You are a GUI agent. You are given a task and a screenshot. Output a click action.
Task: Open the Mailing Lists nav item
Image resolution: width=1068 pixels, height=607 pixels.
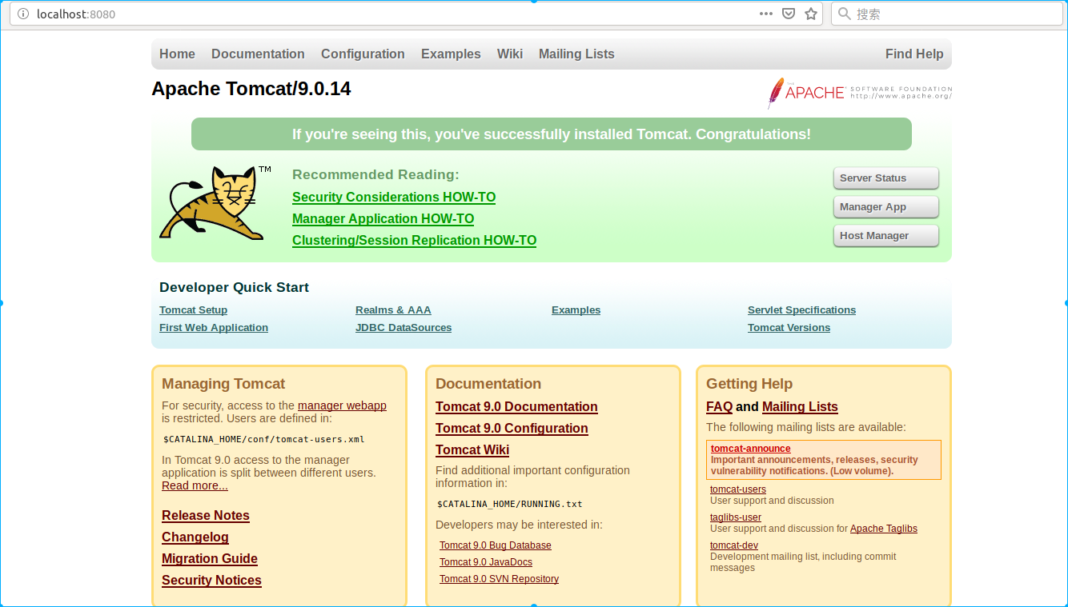[x=576, y=54]
